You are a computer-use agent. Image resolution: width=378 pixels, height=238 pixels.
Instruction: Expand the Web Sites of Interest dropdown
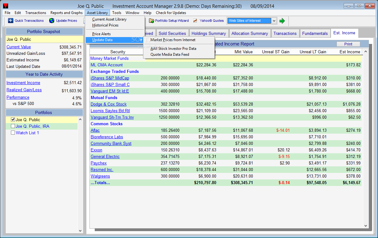pyautogui.click(x=274, y=21)
